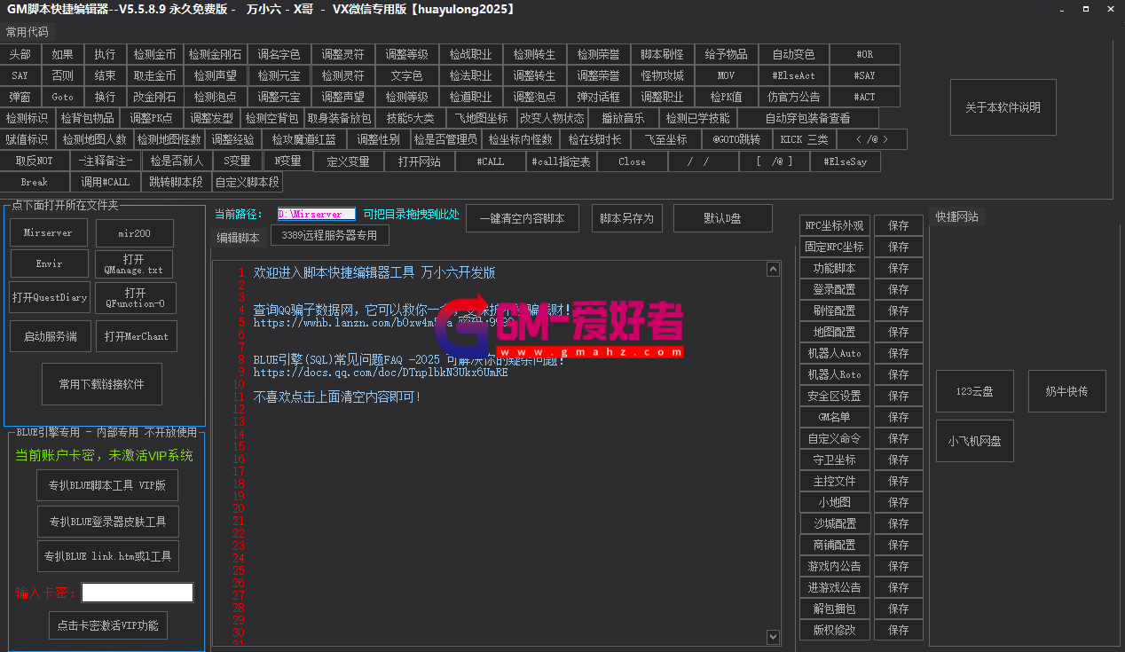Click the 给予物品 button
1125x652 pixels.
[726, 54]
